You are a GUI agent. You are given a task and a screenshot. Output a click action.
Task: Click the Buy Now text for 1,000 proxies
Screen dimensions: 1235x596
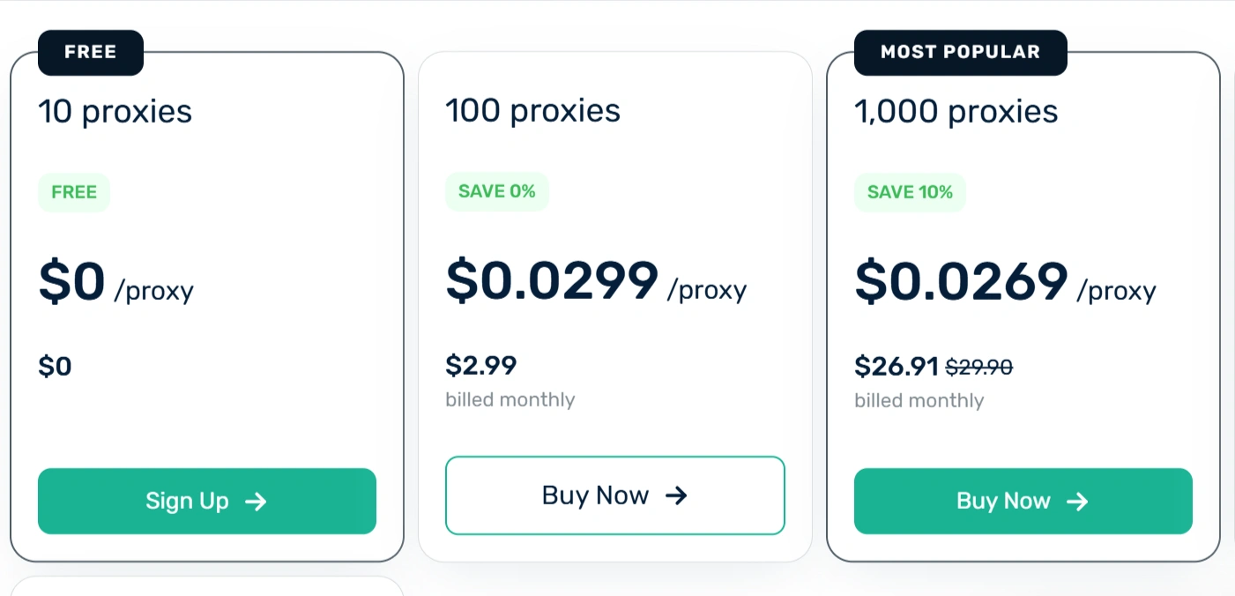1003,502
